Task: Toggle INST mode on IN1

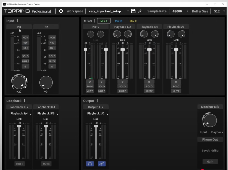Action: pos(25,48)
